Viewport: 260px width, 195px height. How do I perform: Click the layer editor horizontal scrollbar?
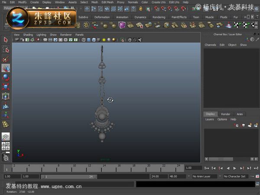[221, 159]
